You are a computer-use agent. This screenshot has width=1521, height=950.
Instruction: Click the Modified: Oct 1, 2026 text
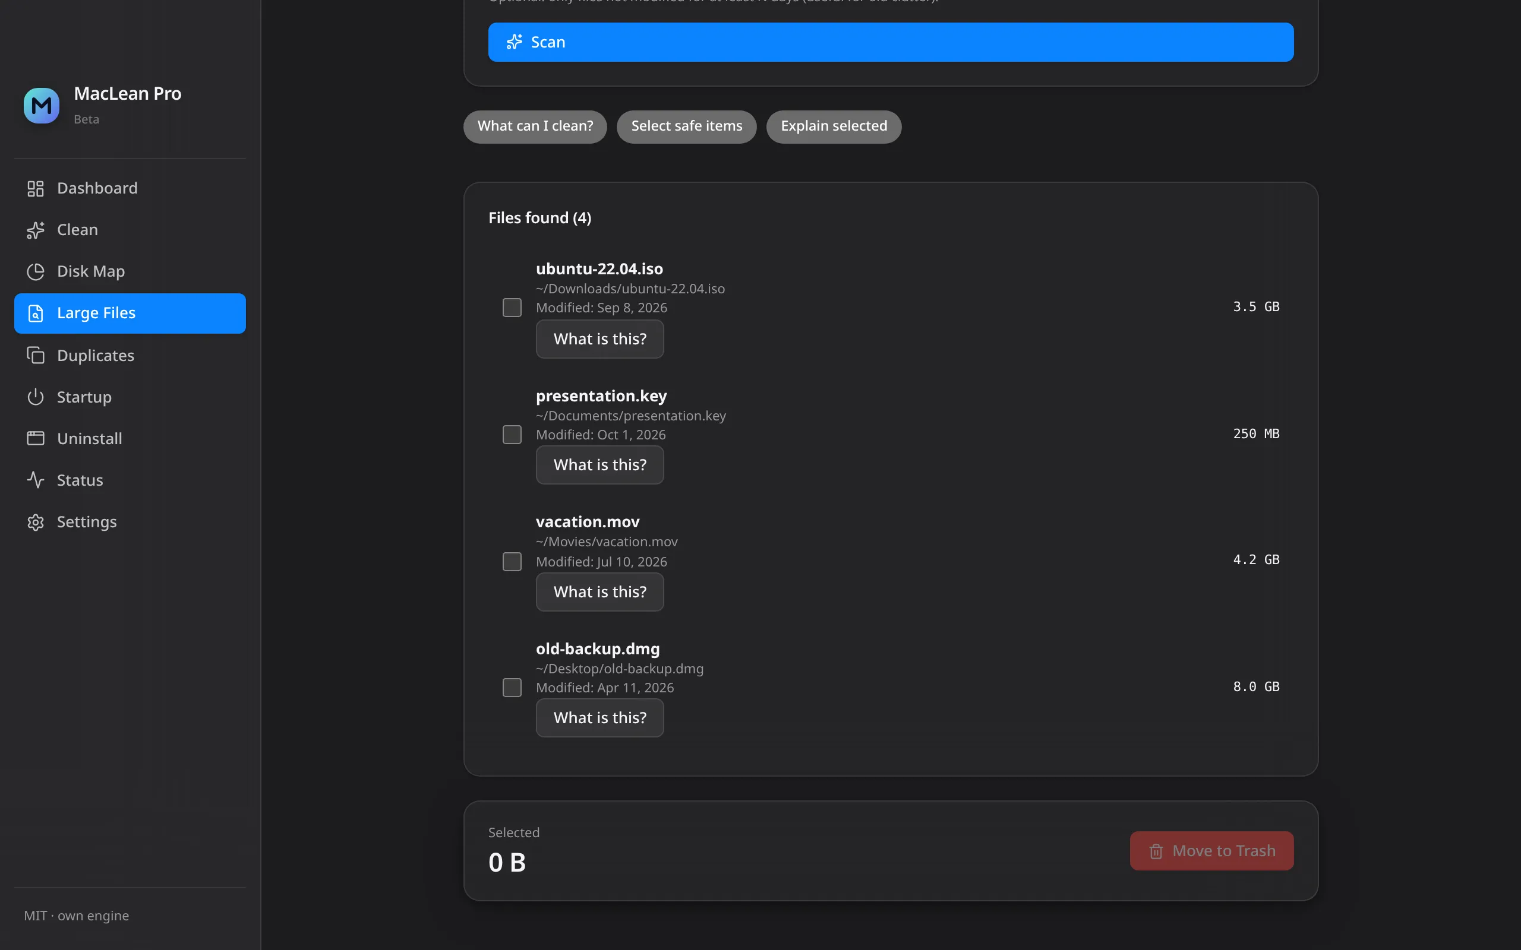coord(601,435)
